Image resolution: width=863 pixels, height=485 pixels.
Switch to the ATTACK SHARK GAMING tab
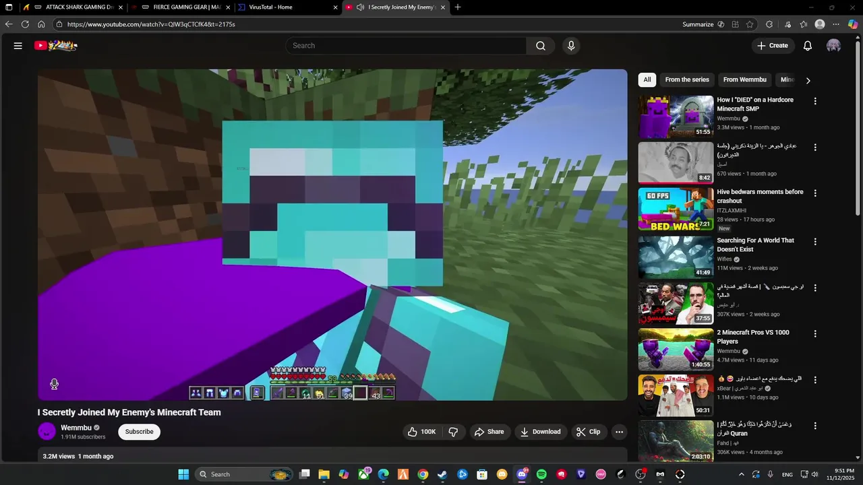coord(73,7)
